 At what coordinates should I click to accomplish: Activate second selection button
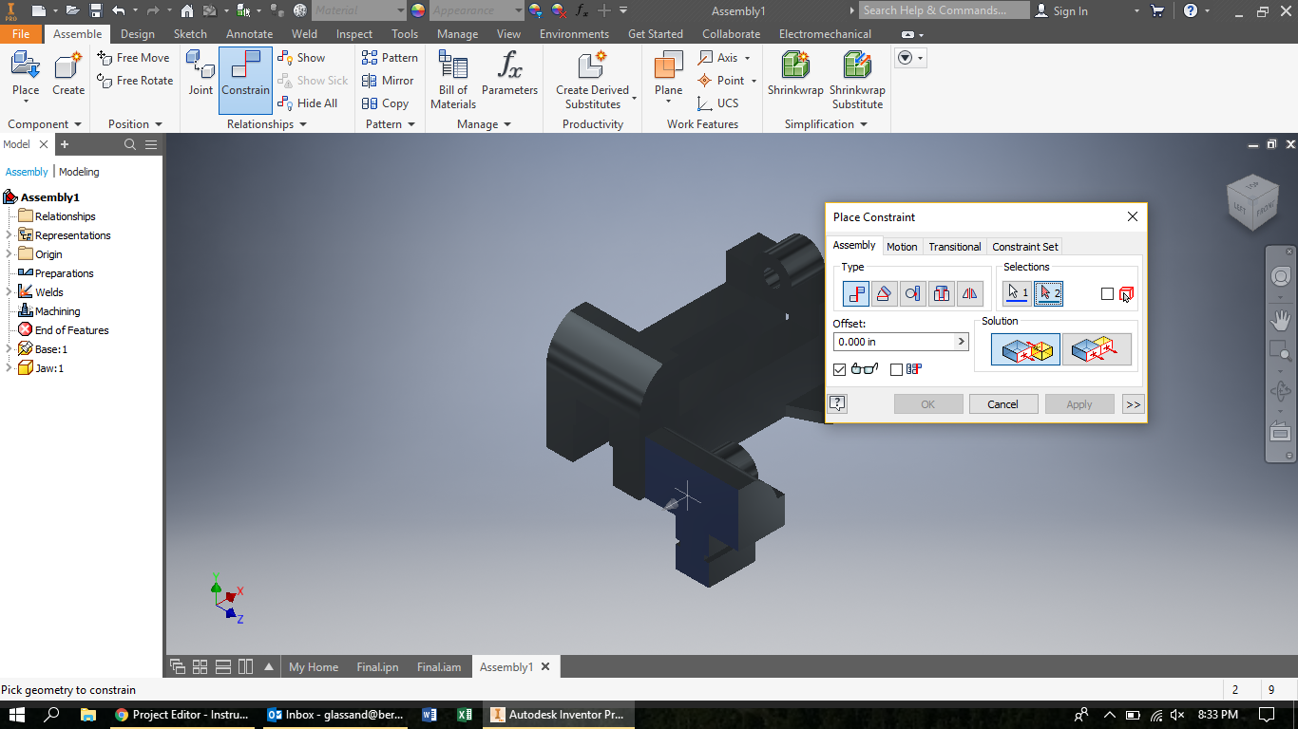pyautogui.click(x=1049, y=293)
